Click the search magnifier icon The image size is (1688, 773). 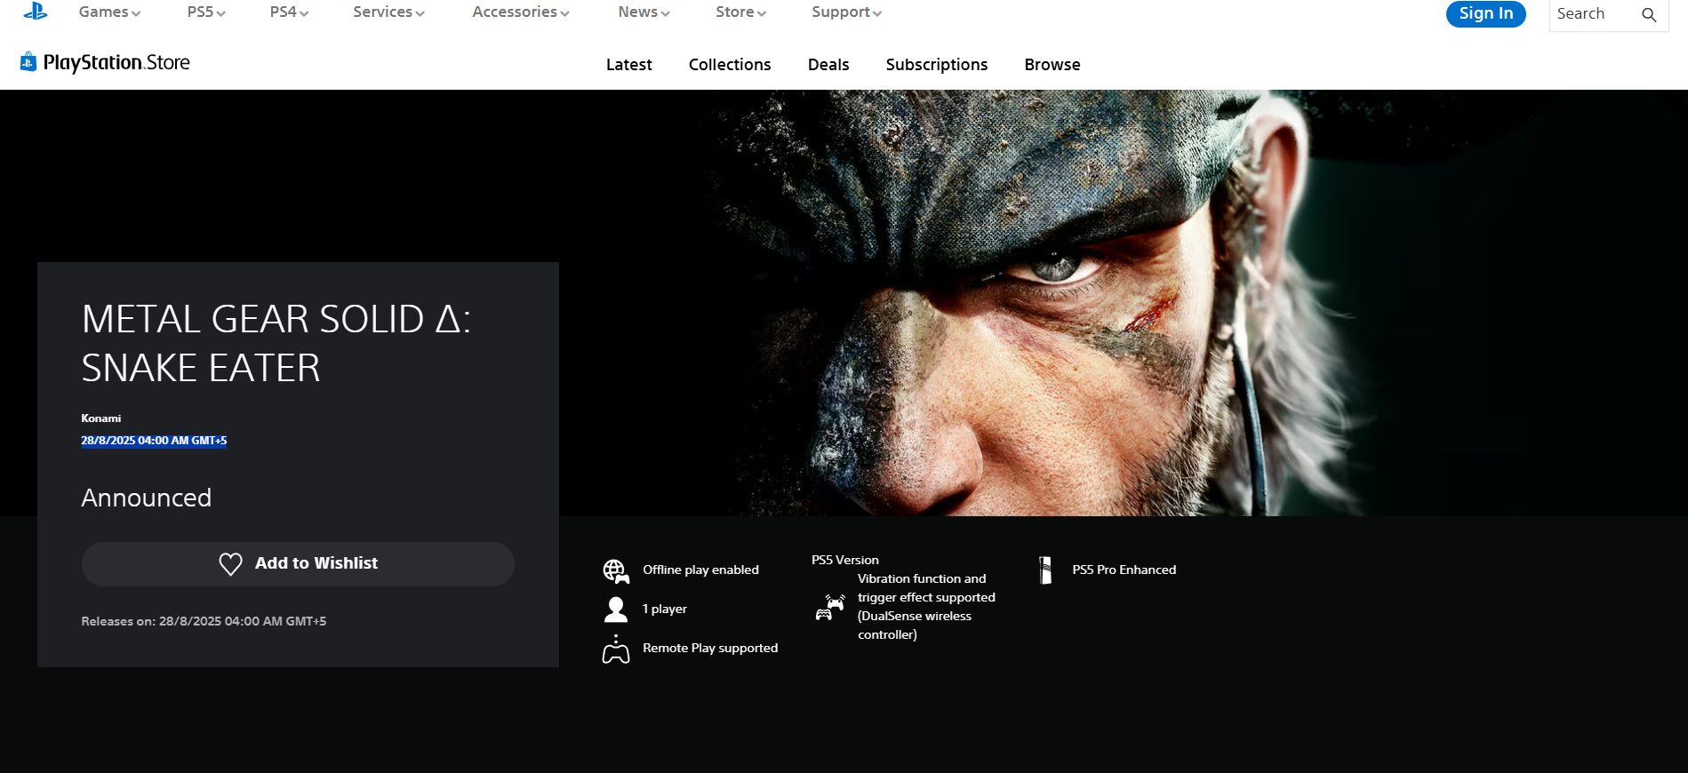point(1649,14)
